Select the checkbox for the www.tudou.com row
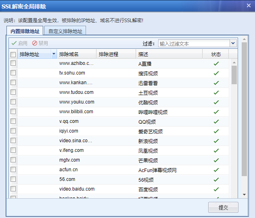Screen dimensions: 255x218 tap(13, 92)
